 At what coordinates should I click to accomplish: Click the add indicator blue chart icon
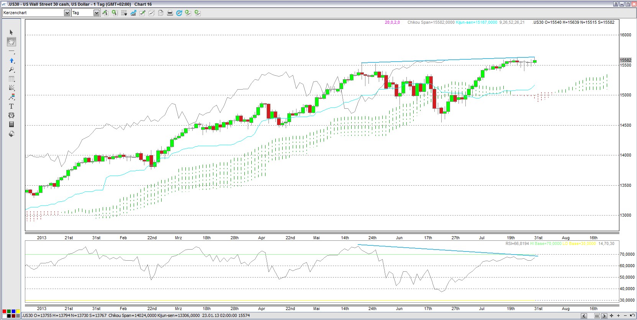(x=133, y=13)
